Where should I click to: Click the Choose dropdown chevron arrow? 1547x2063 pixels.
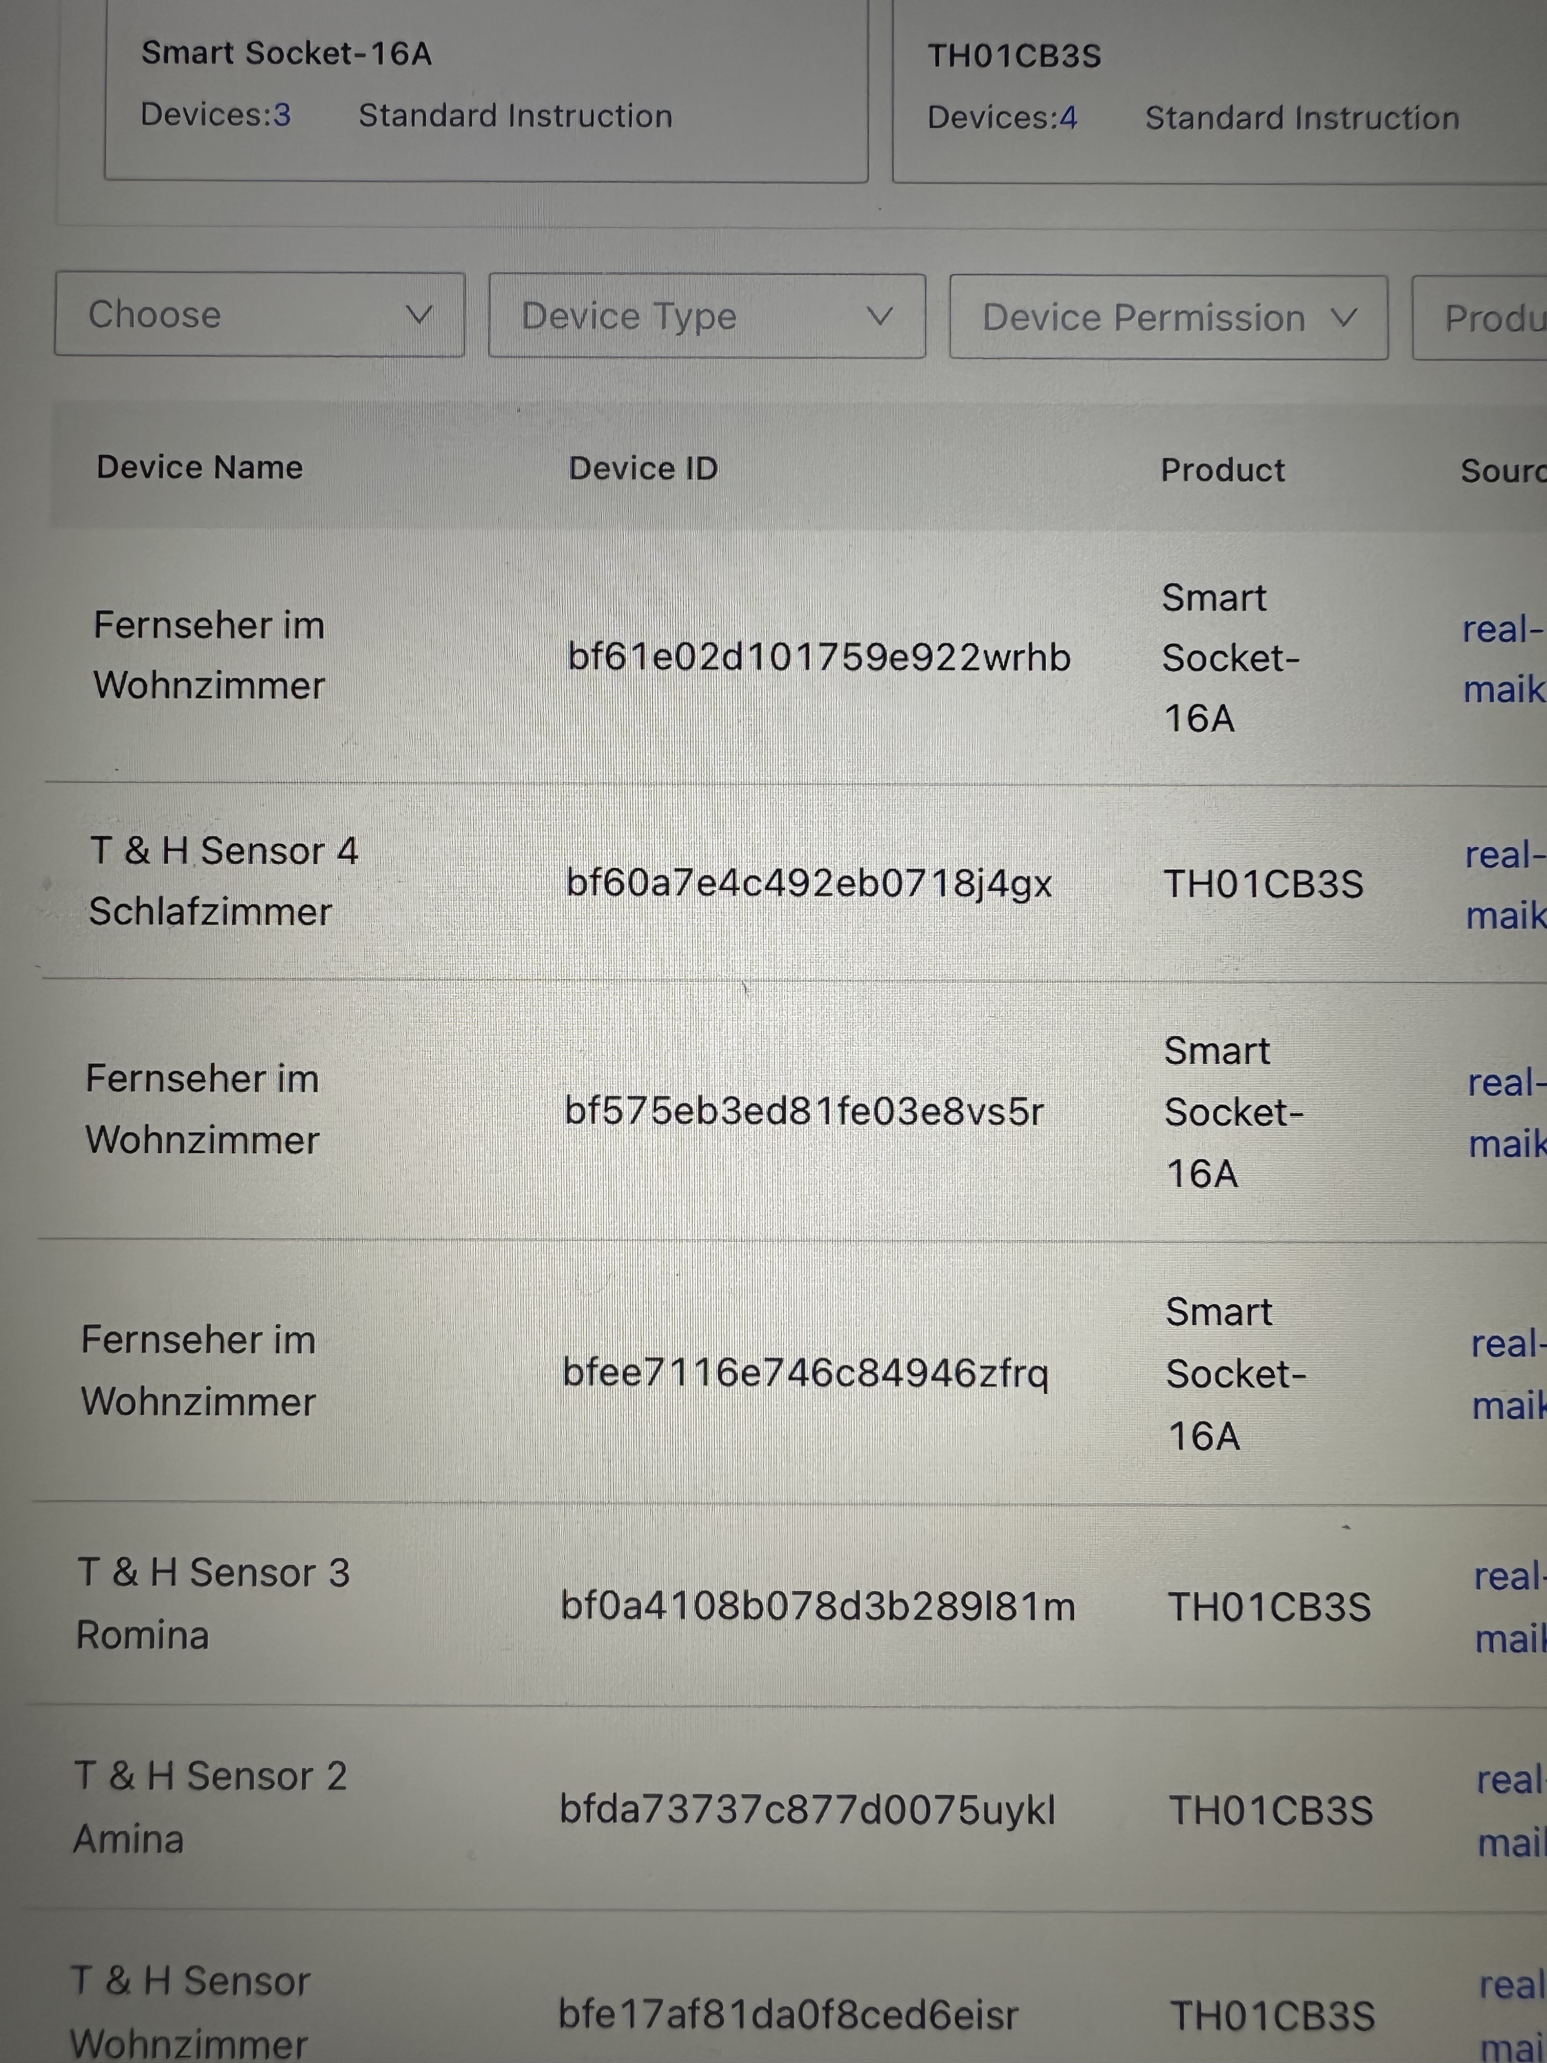[419, 315]
